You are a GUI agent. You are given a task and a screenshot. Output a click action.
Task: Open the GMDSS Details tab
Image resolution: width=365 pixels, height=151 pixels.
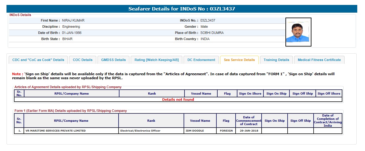pyautogui.click(x=113, y=60)
